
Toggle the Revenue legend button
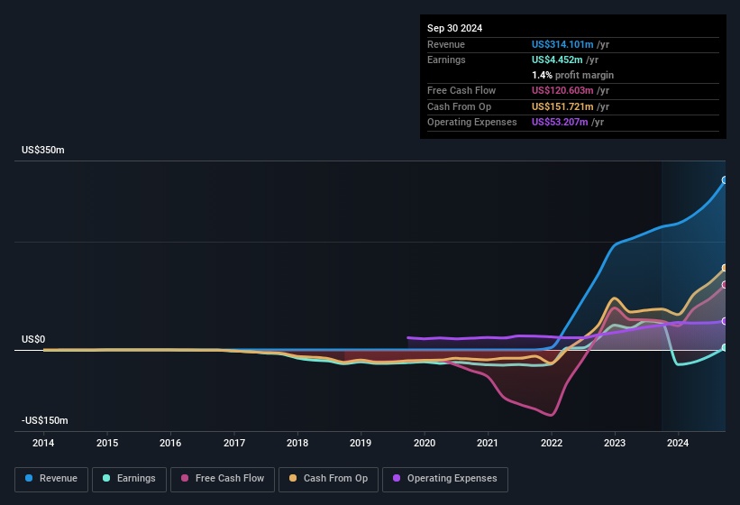point(51,479)
